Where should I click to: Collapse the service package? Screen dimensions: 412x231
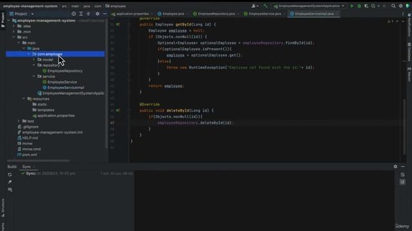tap(33, 76)
